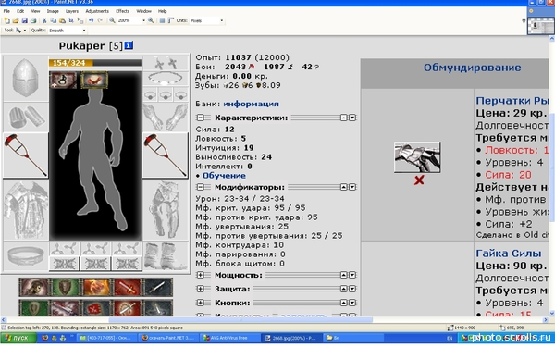
Task: Click the horizontal scrollbar below the canvas
Action: (x=275, y=320)
